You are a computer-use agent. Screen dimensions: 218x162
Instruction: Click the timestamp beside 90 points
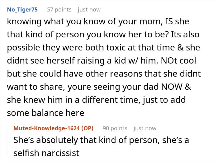145,128
